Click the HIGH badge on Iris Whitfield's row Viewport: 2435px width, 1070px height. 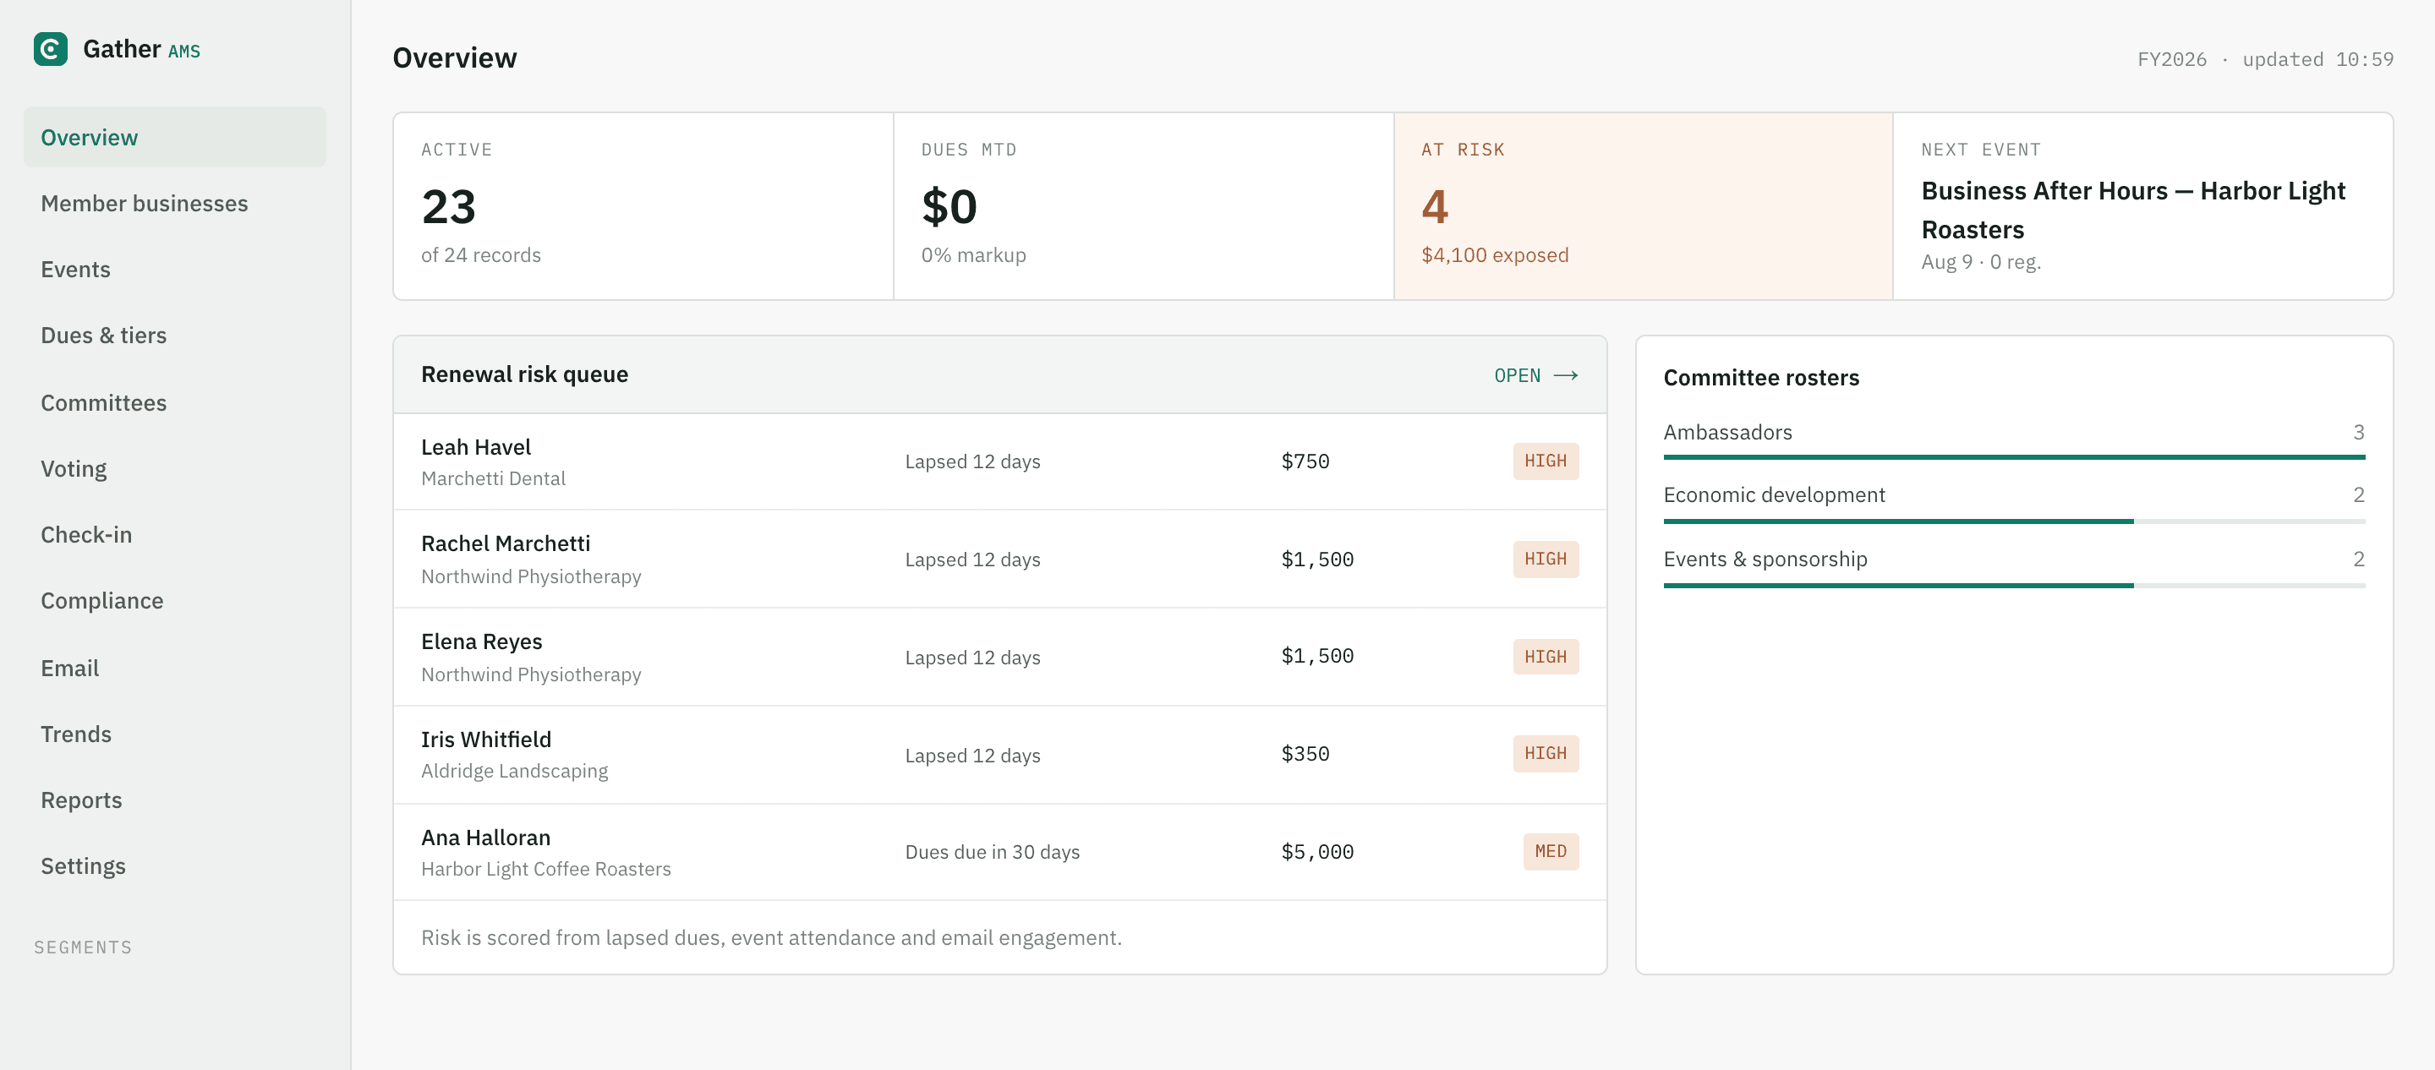coord(1546,753)
